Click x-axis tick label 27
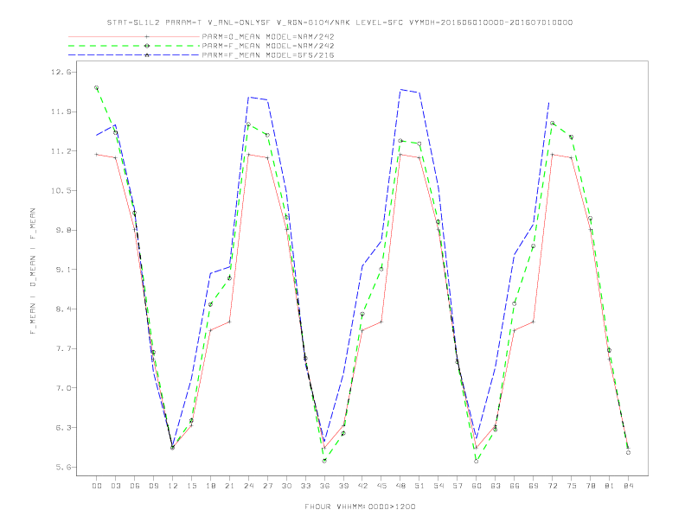Screen dimensions: 685x529 pyautogui.click(x=268, y=486)
